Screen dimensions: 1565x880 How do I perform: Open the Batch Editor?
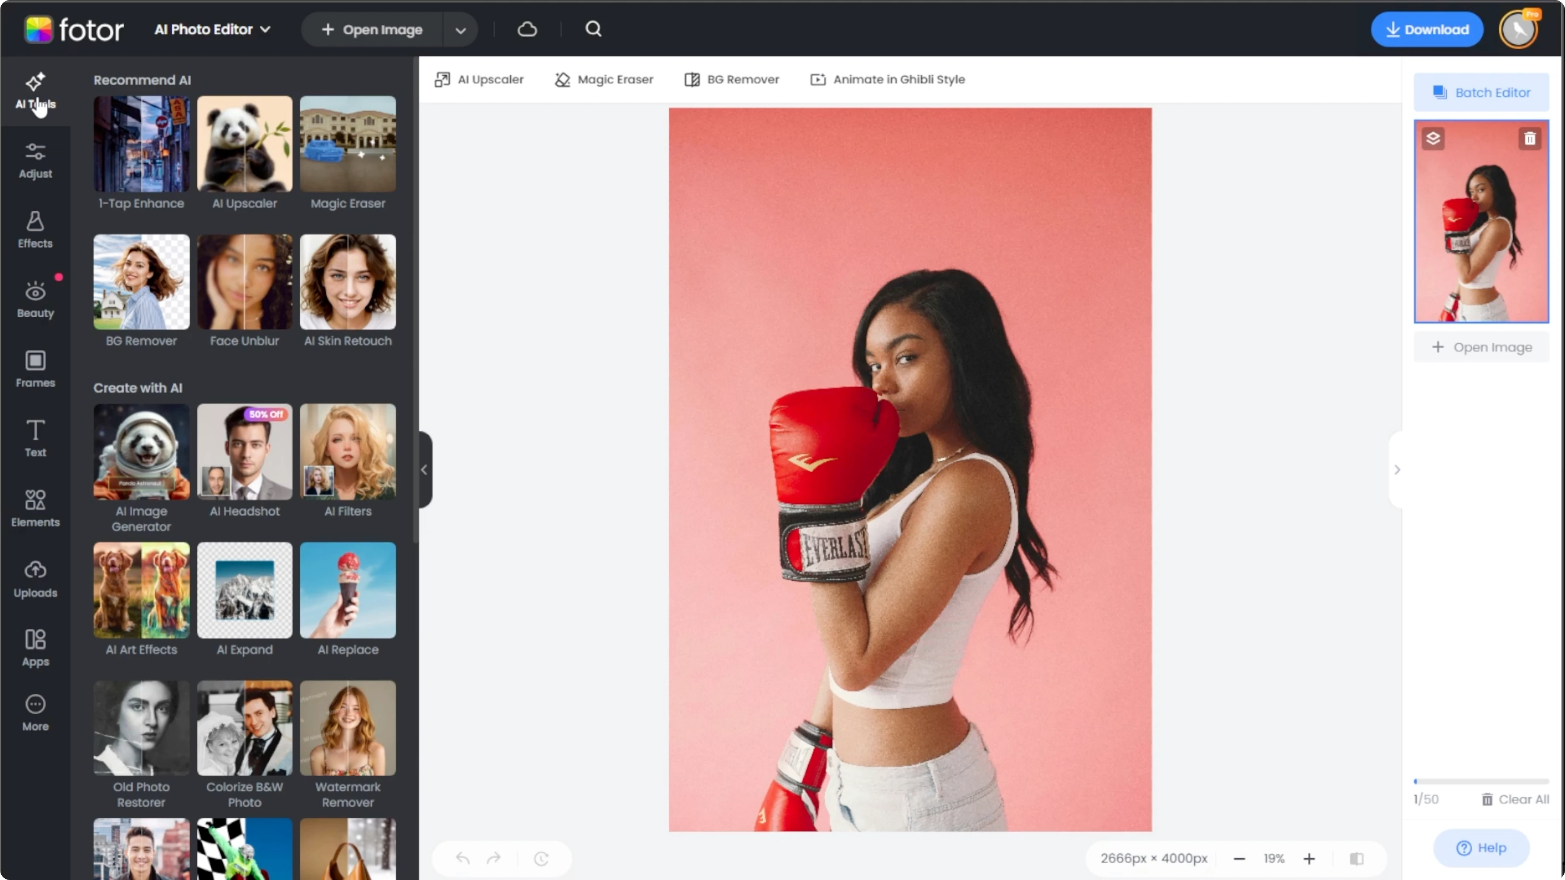click(1481, 92)
